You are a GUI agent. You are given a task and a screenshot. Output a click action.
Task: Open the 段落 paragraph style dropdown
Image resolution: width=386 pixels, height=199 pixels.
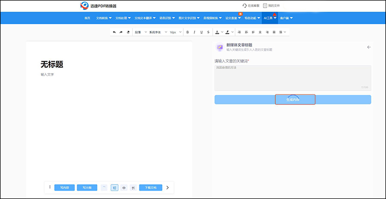(x=141, y=32)
